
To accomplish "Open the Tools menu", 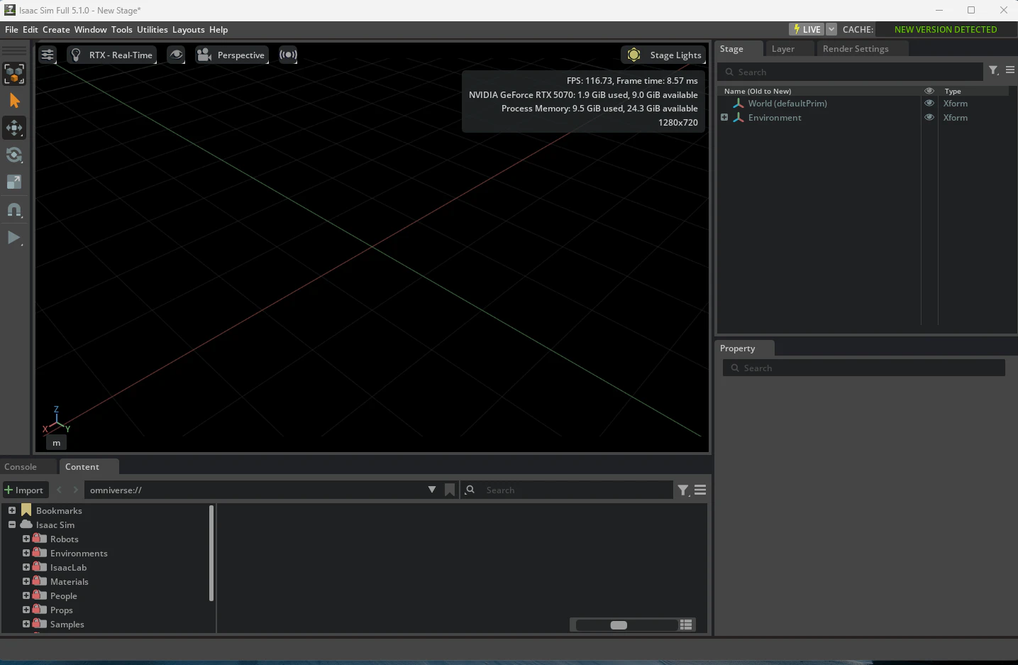I will (122, 30).
